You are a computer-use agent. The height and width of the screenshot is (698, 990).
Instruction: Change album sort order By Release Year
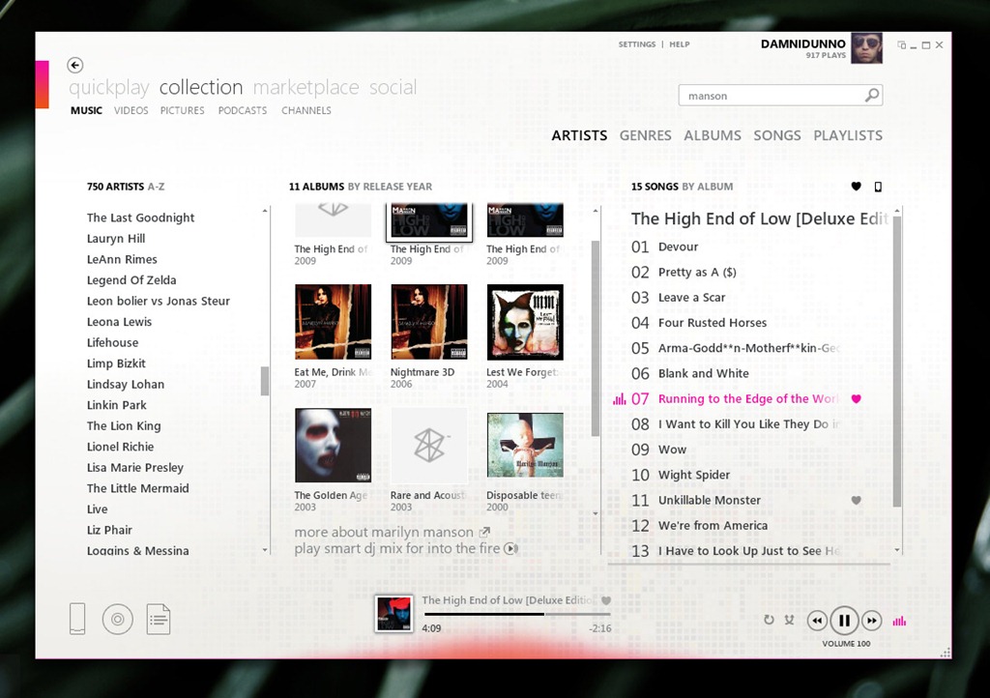pos(390,187)
